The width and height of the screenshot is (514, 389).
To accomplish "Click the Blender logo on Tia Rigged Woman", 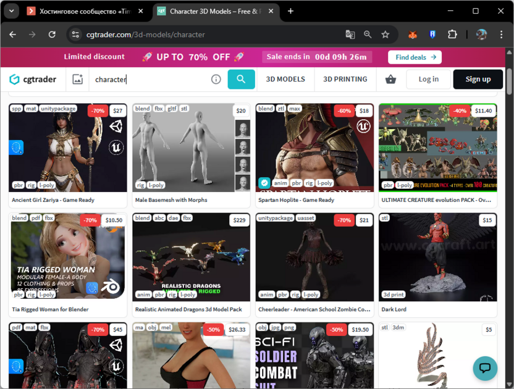I will pos(111,287).
